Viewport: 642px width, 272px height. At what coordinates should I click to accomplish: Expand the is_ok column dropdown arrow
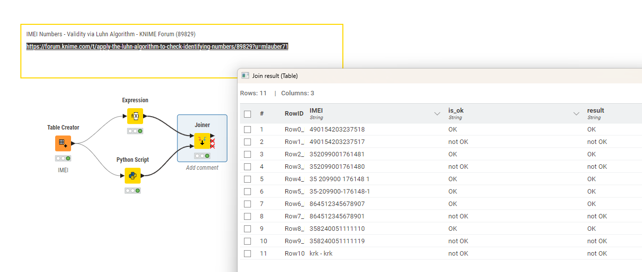[x=576, y=114]
